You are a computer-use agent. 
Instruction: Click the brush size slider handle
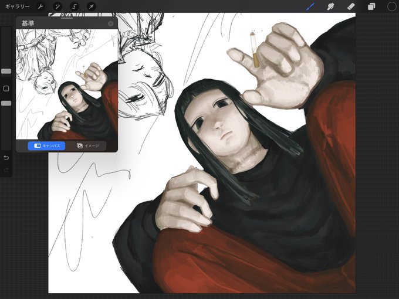6,71
